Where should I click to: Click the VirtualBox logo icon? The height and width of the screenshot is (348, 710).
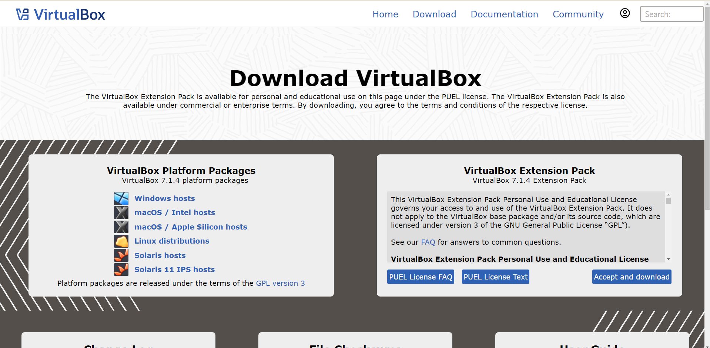(x=22, y=14)
